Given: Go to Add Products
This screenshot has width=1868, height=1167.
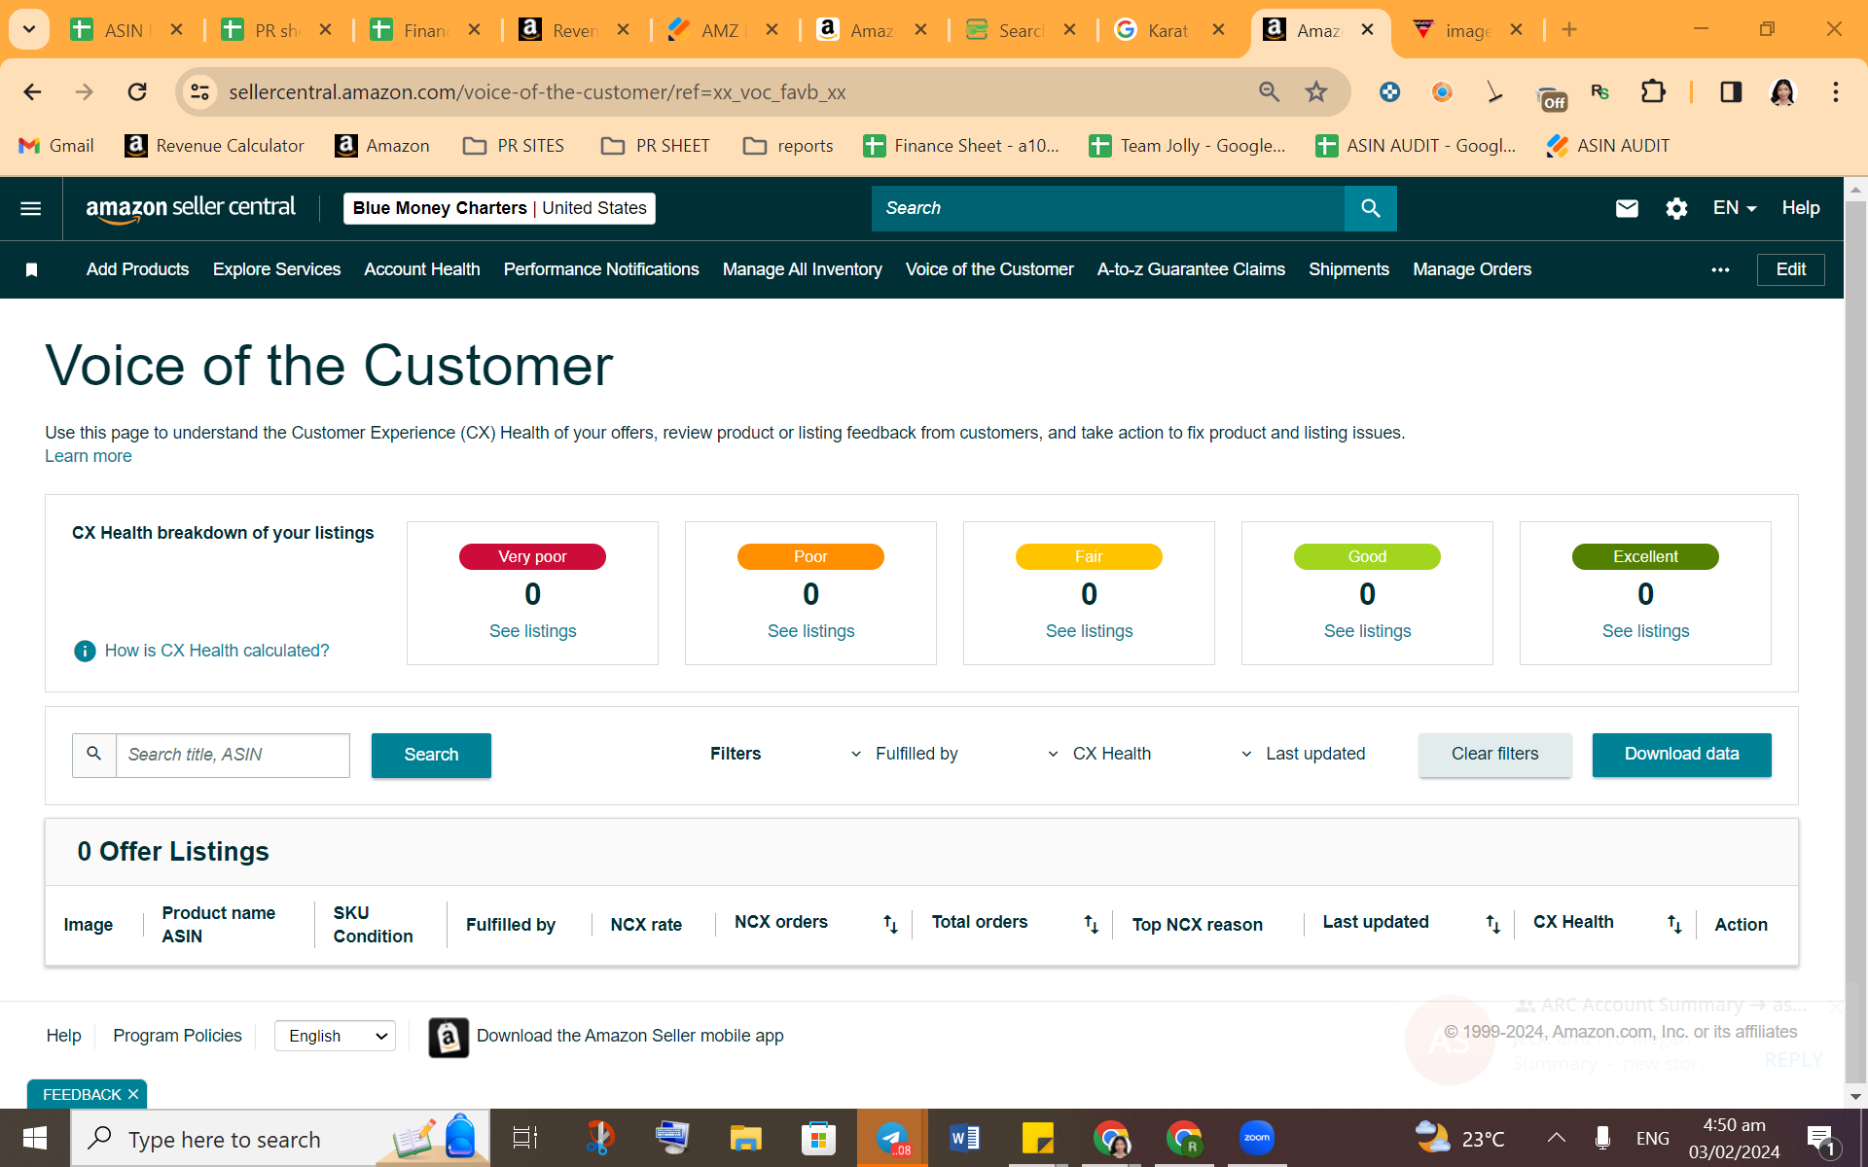Looking at the screenshot, I should pyautogui.click(x=137, y=269).
